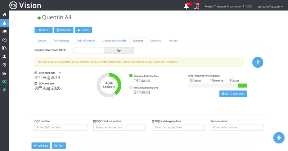Switch to the Details tab

pyautogui.click(x=42, y=41)
